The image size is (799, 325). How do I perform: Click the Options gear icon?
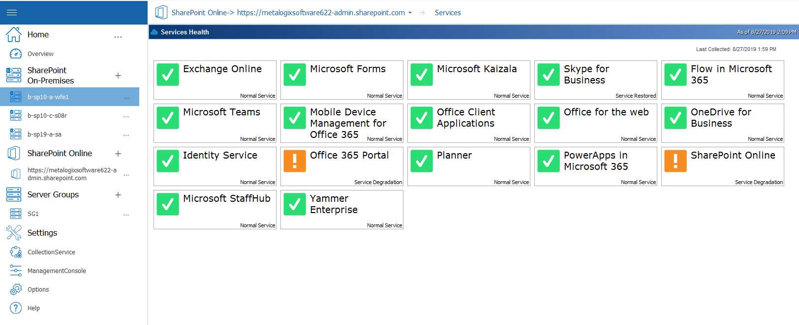click(16, 289)
